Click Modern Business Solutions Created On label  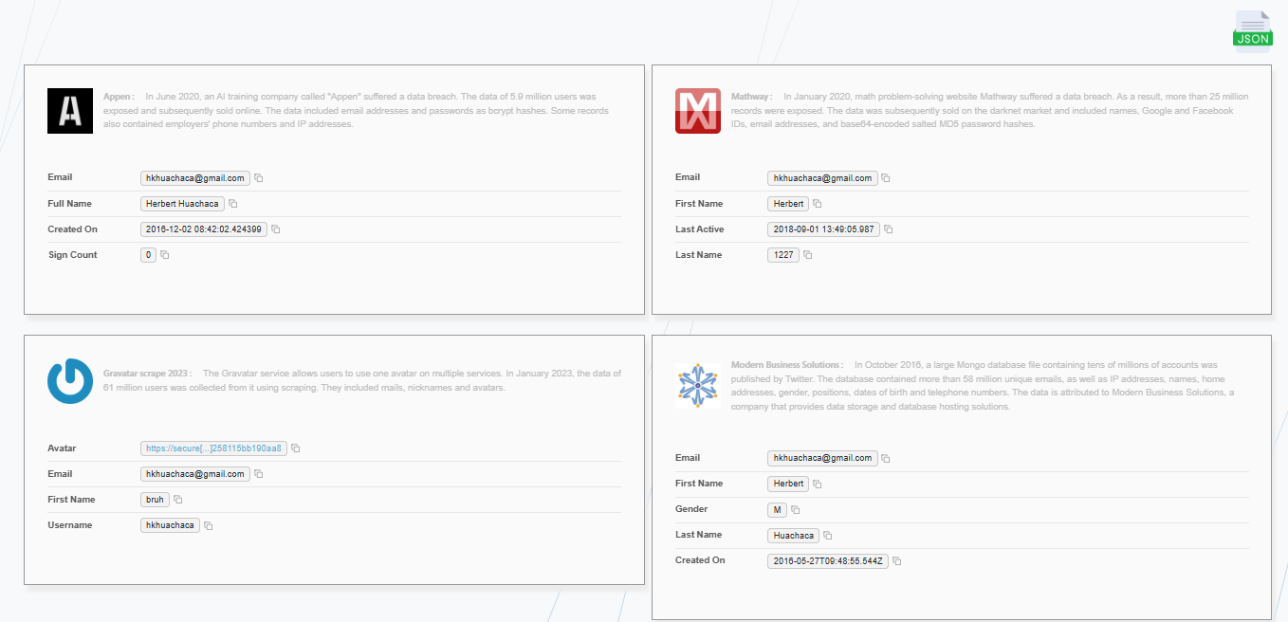tap(700, 560)
